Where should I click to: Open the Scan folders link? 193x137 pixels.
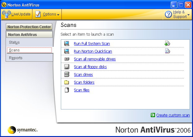(x=84, y=82)
